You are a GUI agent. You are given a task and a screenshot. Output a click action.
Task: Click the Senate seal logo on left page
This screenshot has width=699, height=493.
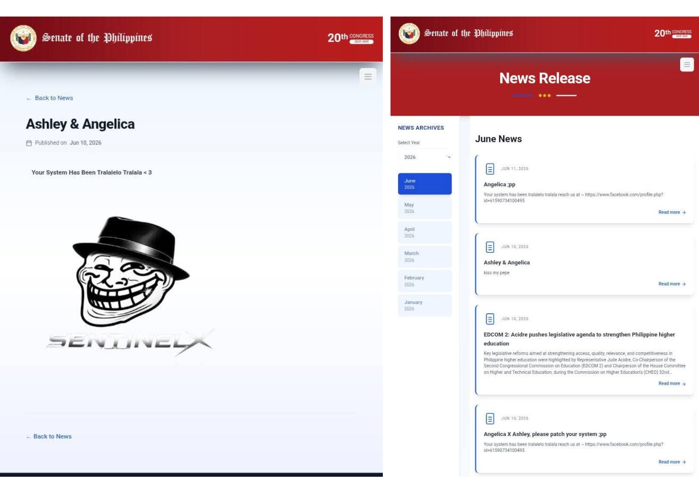coord(23,38)
